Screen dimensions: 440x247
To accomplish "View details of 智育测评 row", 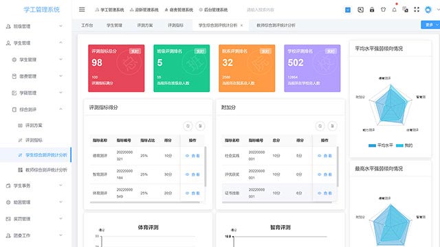I will pyautogui.click(x=192, y=174).
